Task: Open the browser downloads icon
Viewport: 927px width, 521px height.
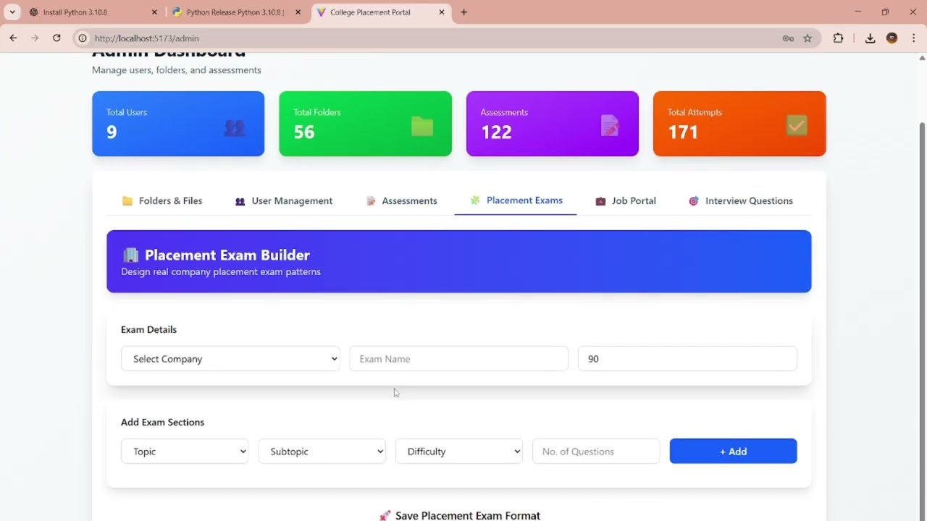Action: click(x=870, y=38)
